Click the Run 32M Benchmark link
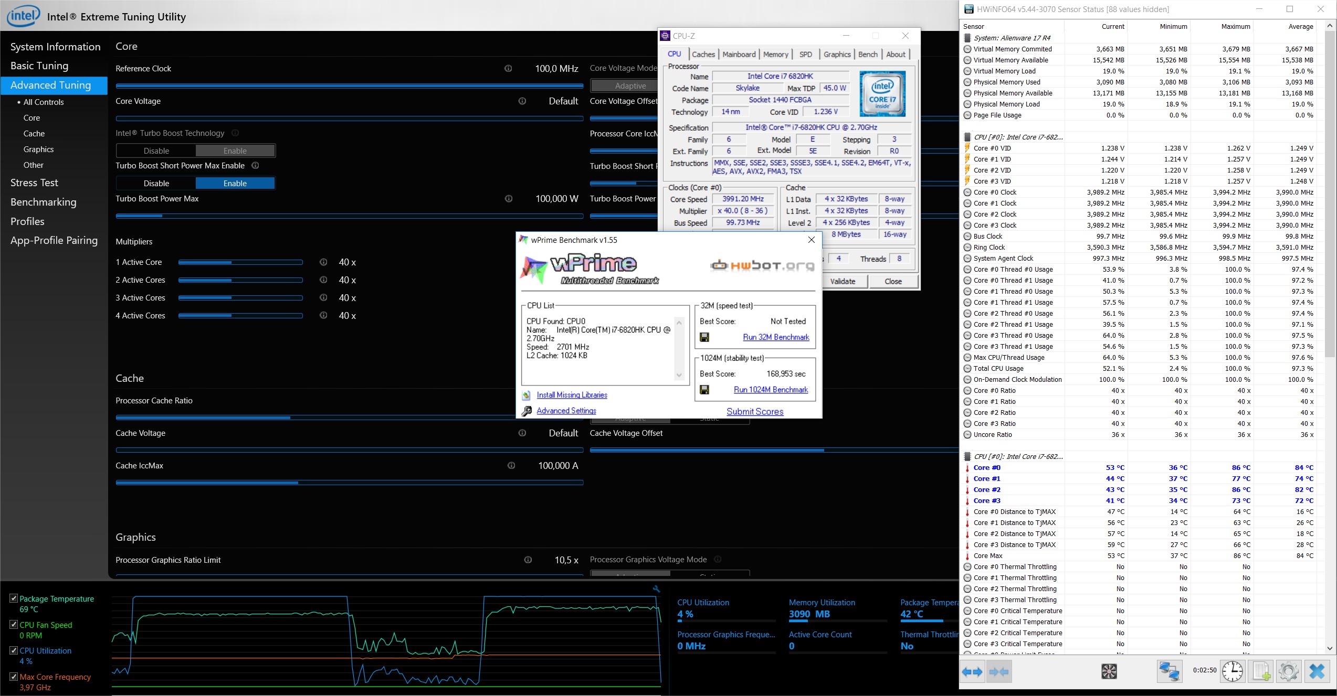Screen dimensions: 1337x696 [x=776, y=337]
